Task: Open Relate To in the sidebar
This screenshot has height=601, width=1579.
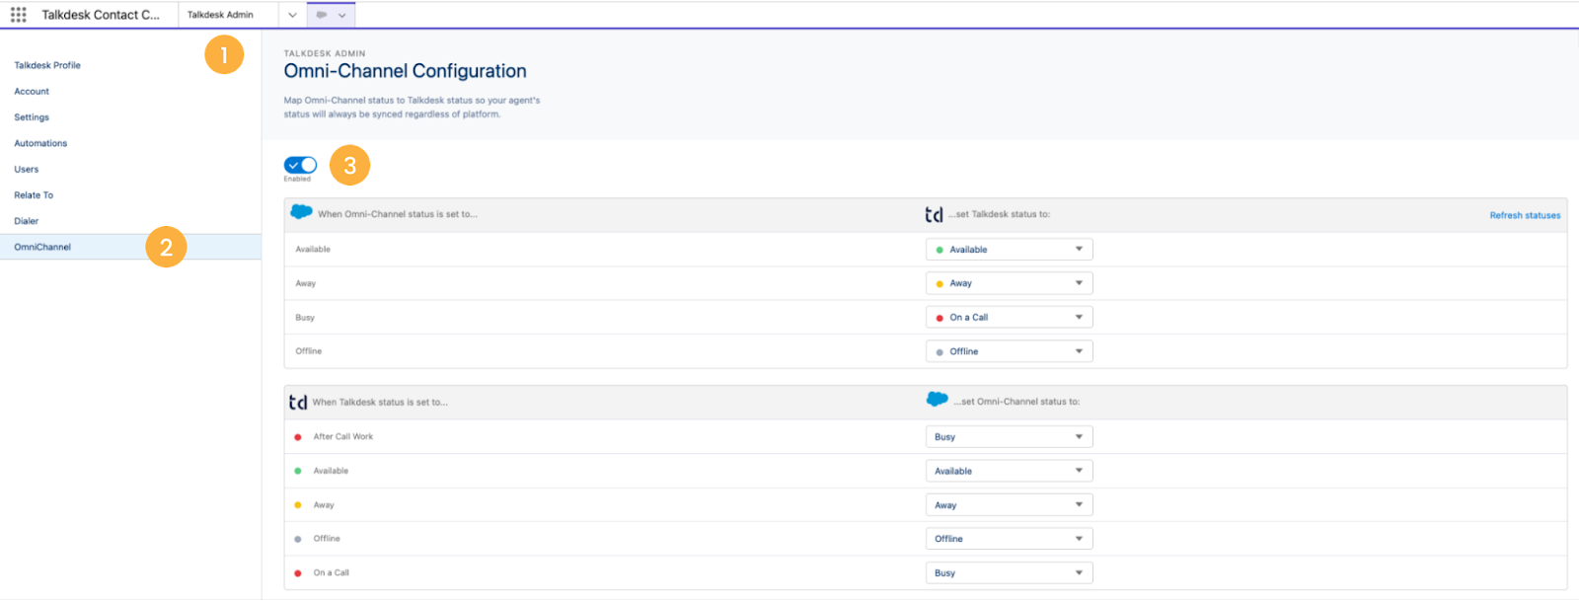Action: (x=34, y=195)
